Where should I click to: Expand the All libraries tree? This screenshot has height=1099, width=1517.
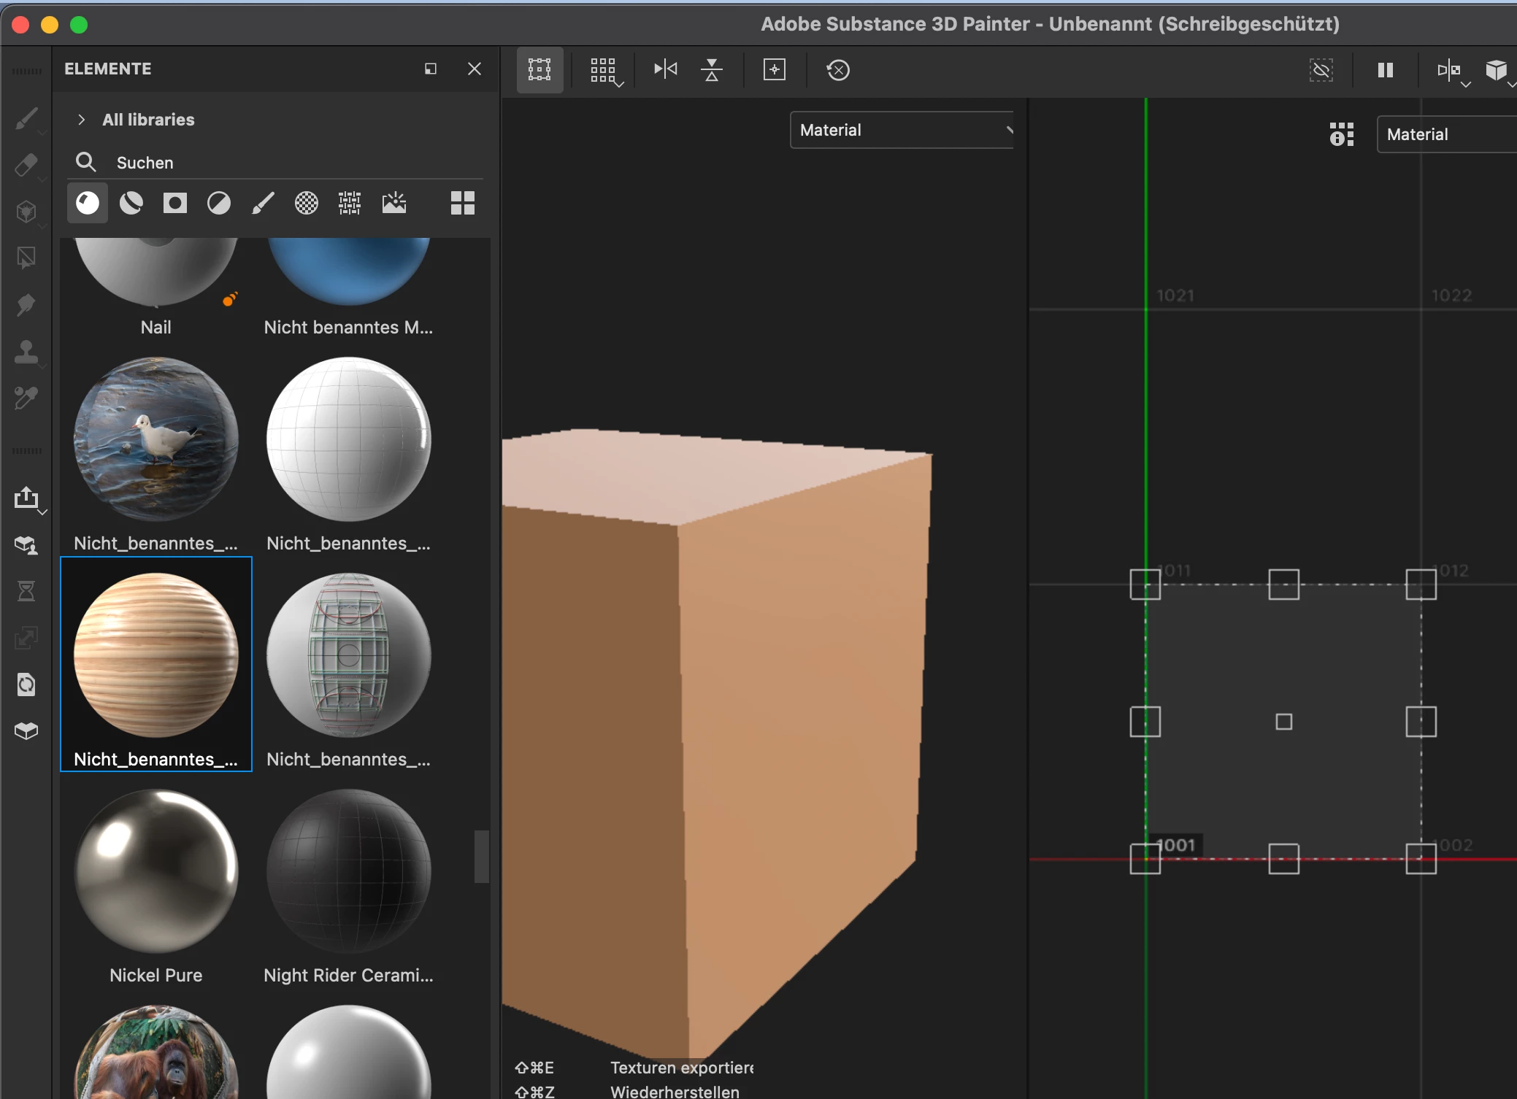click(x=82, y=120)
